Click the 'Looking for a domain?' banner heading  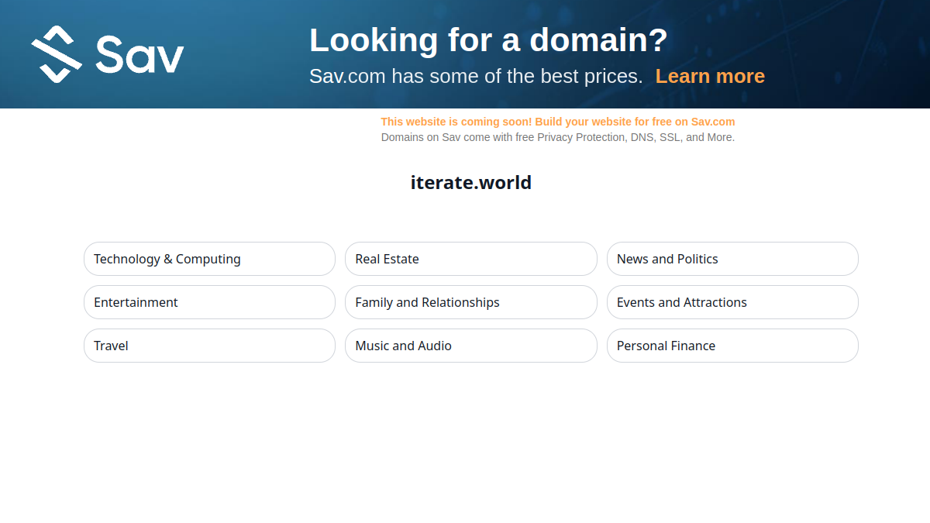488,40
